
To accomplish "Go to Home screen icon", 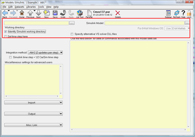I will 22,13.
